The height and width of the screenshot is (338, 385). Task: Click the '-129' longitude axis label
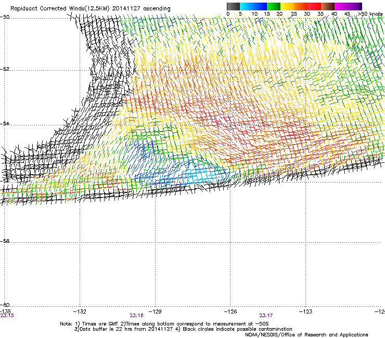[155, 311]
